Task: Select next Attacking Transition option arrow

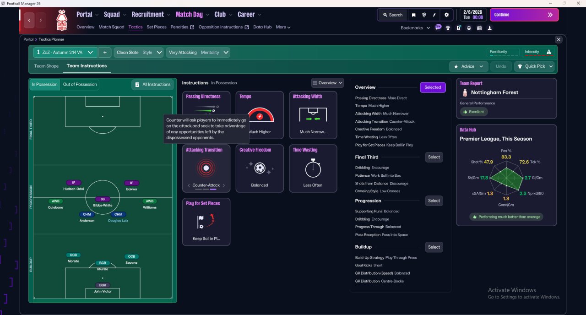Action: tap(224, 185)
